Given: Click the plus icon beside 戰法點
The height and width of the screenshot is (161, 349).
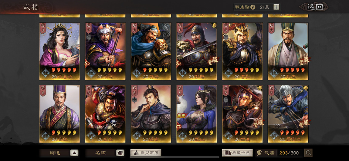Looking at the screenshot, I should click(276, 7).
